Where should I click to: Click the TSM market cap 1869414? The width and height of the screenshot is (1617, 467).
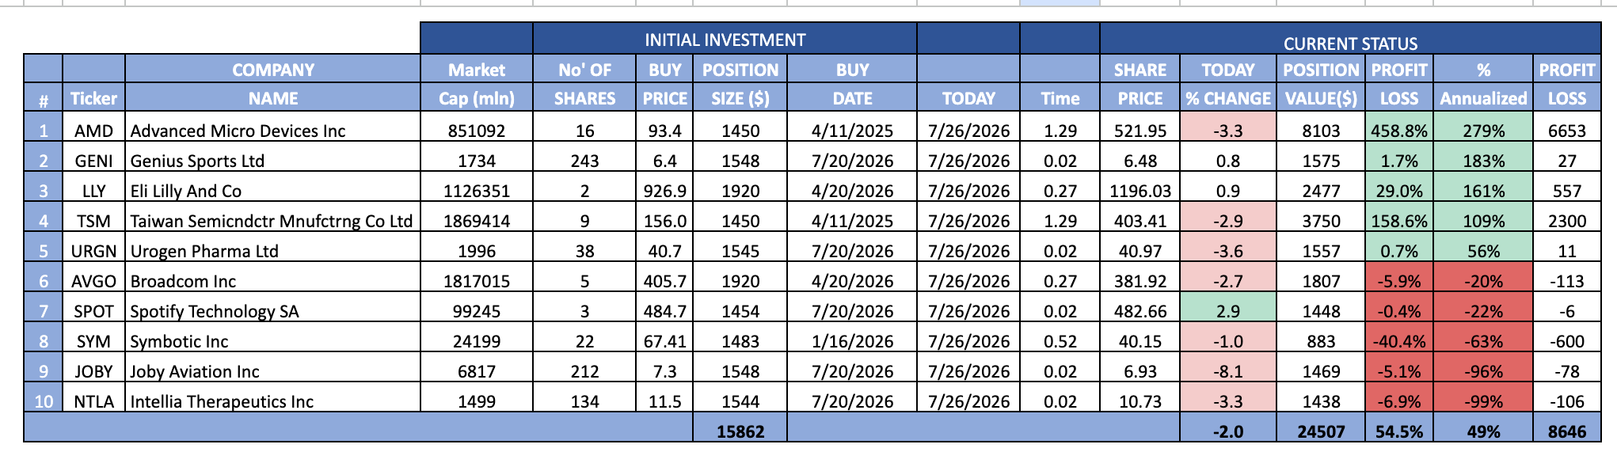click(x=476, y=221)
